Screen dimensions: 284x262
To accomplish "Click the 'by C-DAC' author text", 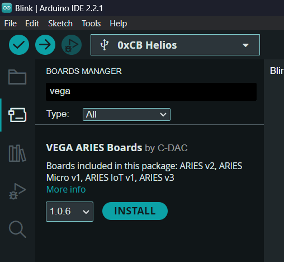I will coord(166,148).
